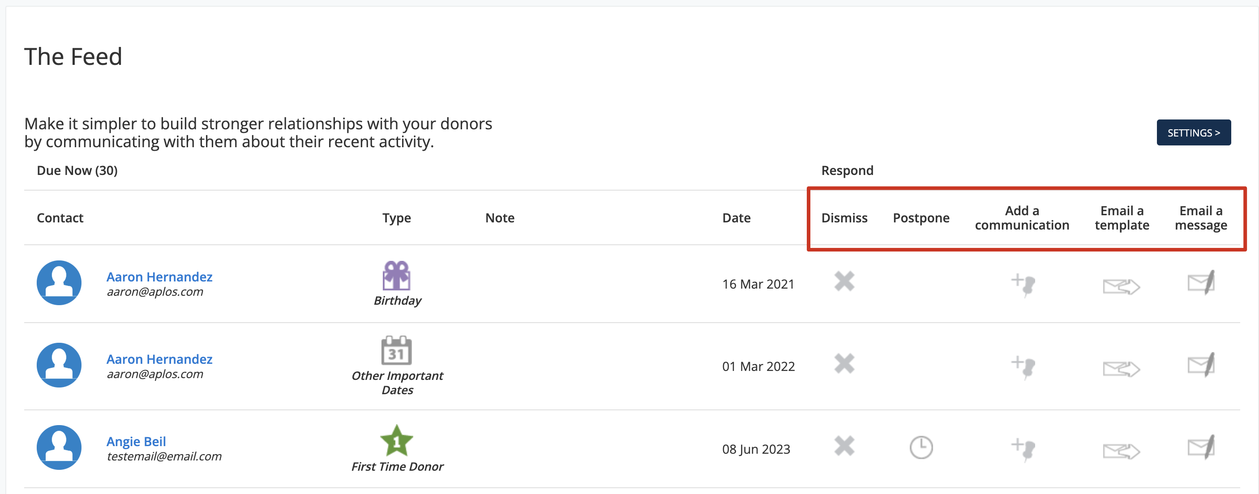This screenshot has height=494, width=1259.
Task: Email a message to Angie Beil
Action: click(x=1201, y=447)
